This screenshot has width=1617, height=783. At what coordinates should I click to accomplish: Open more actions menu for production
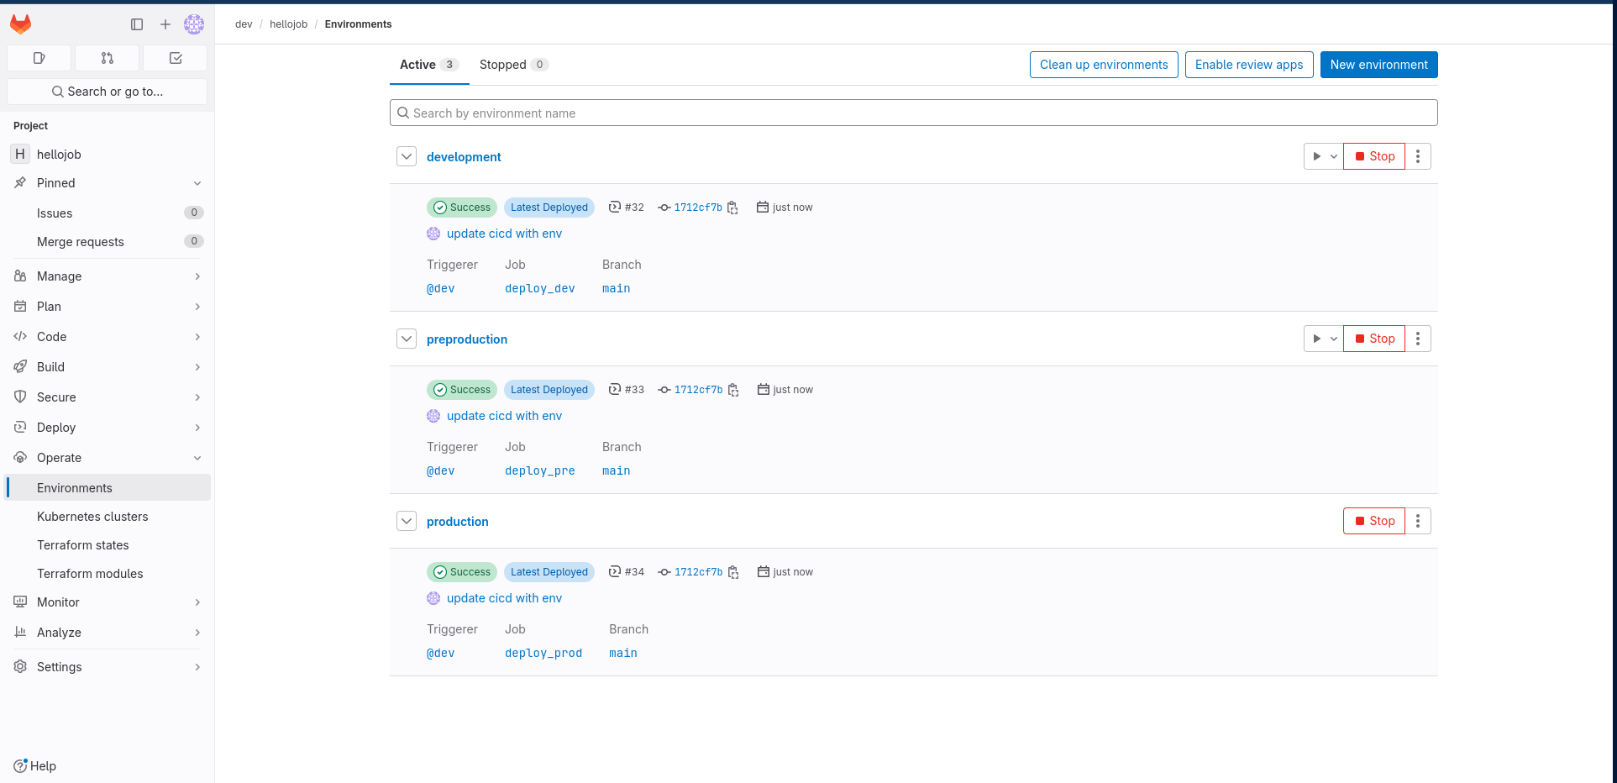[x=1418, y=521]
